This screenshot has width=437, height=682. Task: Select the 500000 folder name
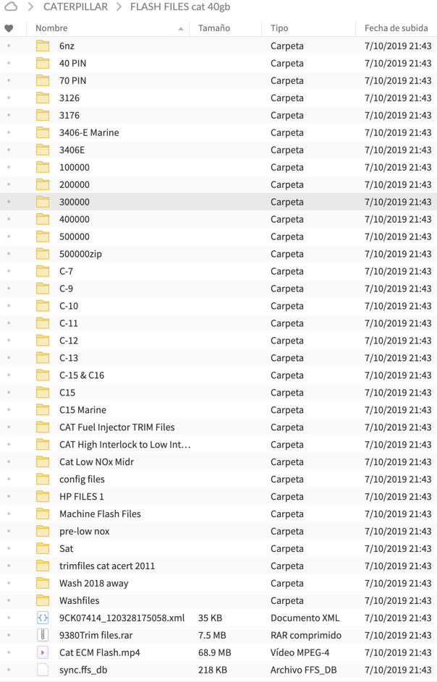pyautogui.click(x=75, y=236)
